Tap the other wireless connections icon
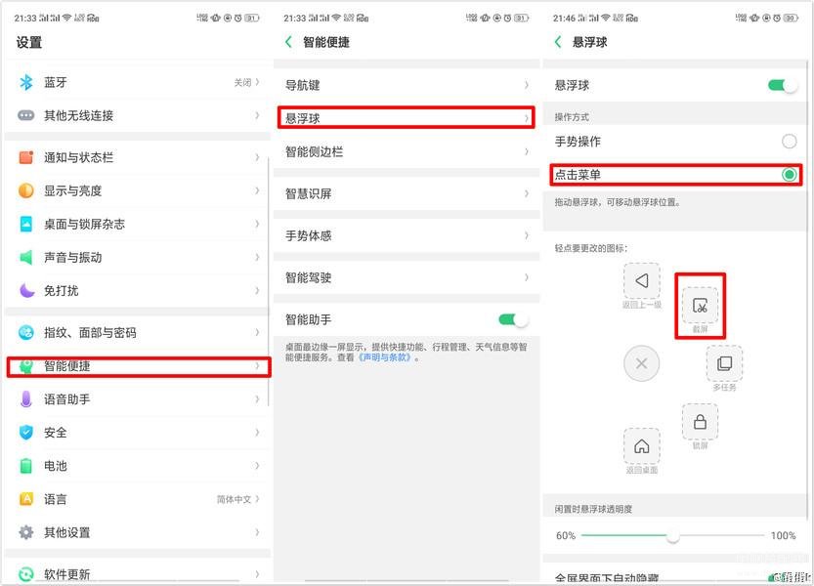The height and width of the screenshot is (586, 814). [x=26, y=115]
